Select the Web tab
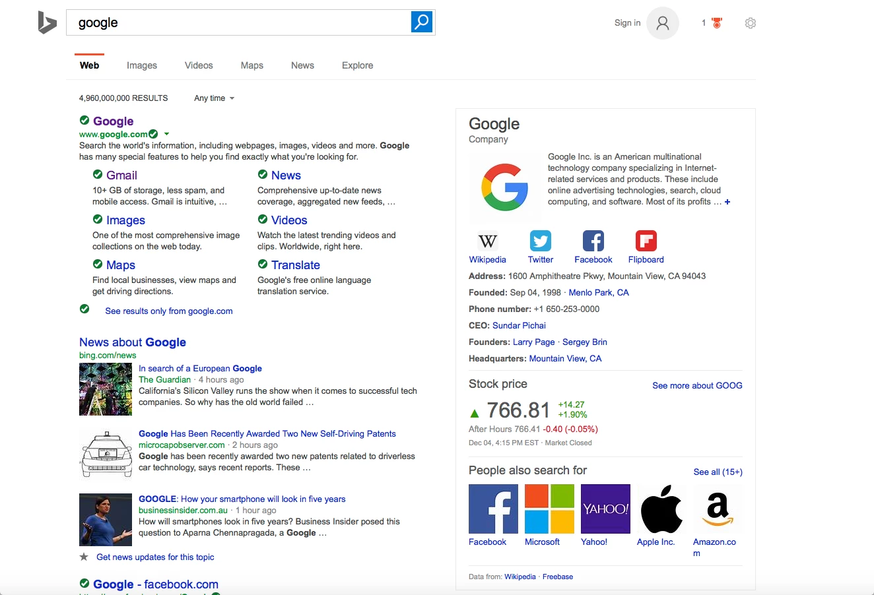Viewport: 874px width, 595px height. 89,65
